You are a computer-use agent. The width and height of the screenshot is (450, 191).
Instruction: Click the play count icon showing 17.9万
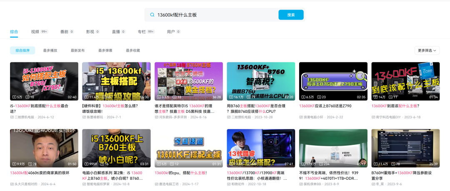[x=304, y=164]
